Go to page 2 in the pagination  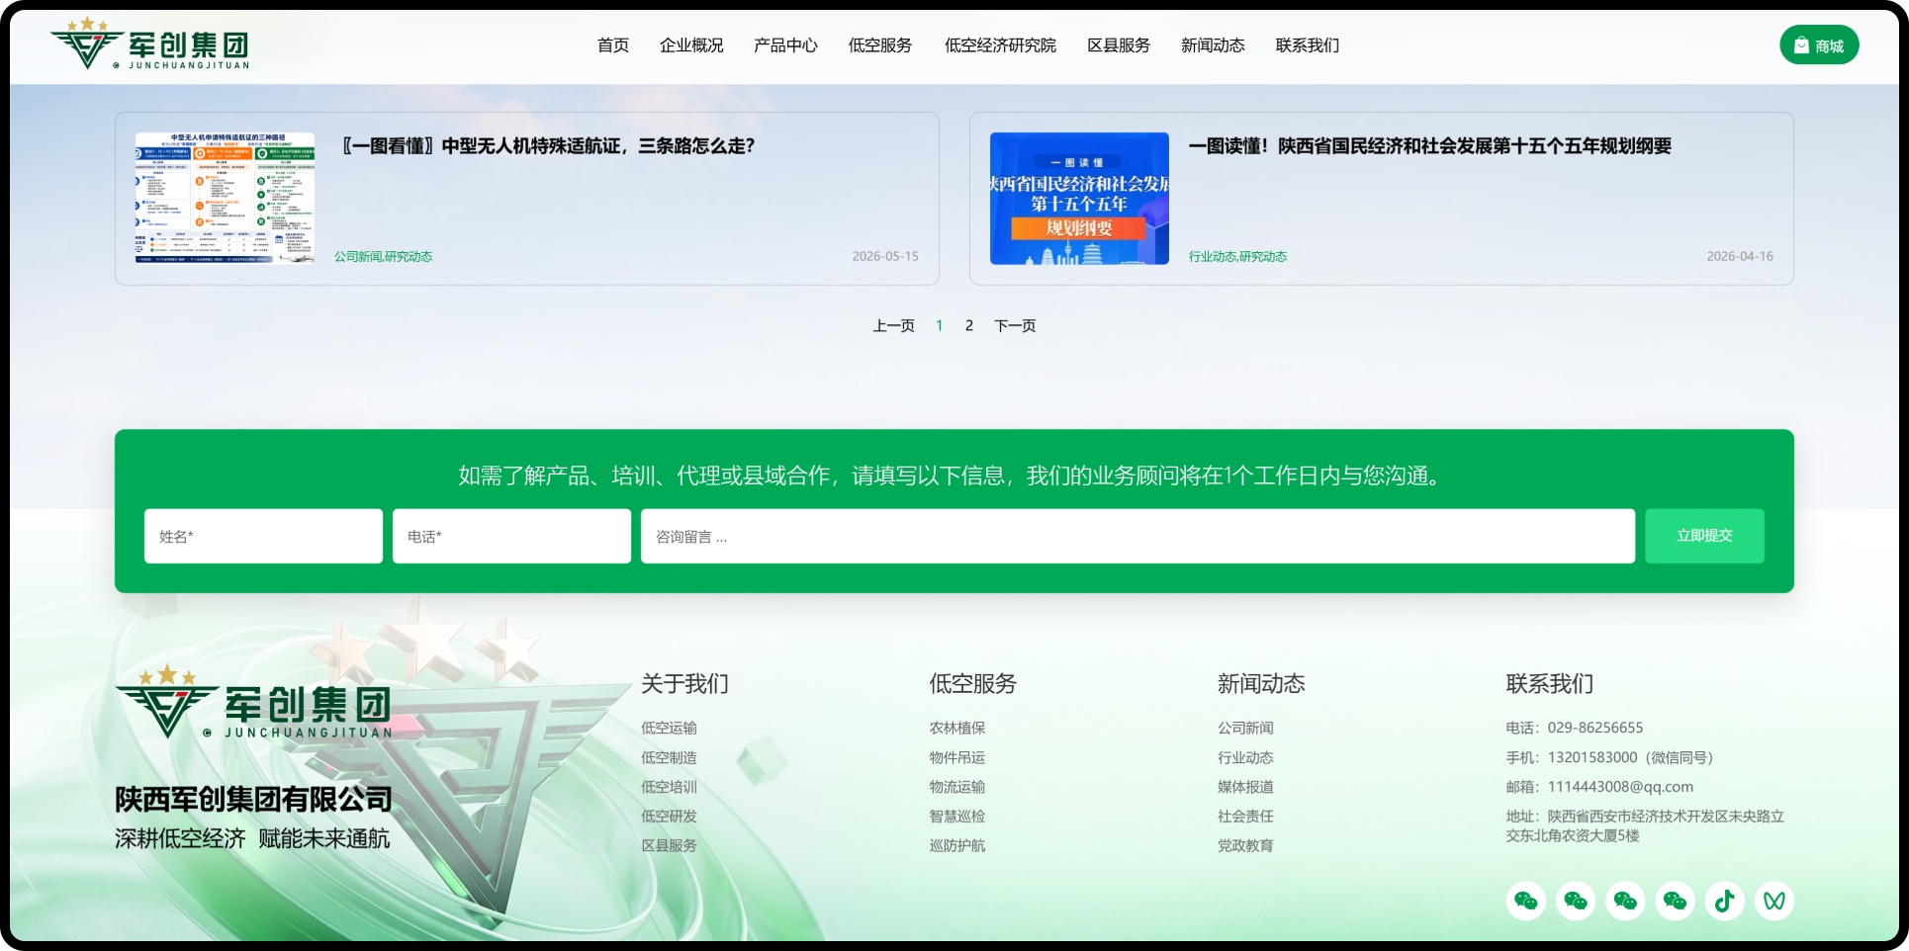(969, 325)
